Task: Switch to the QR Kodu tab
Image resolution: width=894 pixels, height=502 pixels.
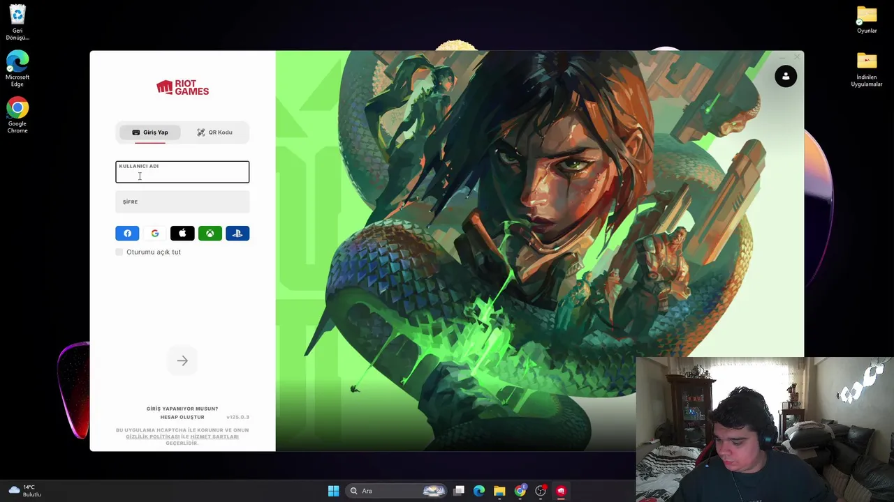Action: click(214, 132)
